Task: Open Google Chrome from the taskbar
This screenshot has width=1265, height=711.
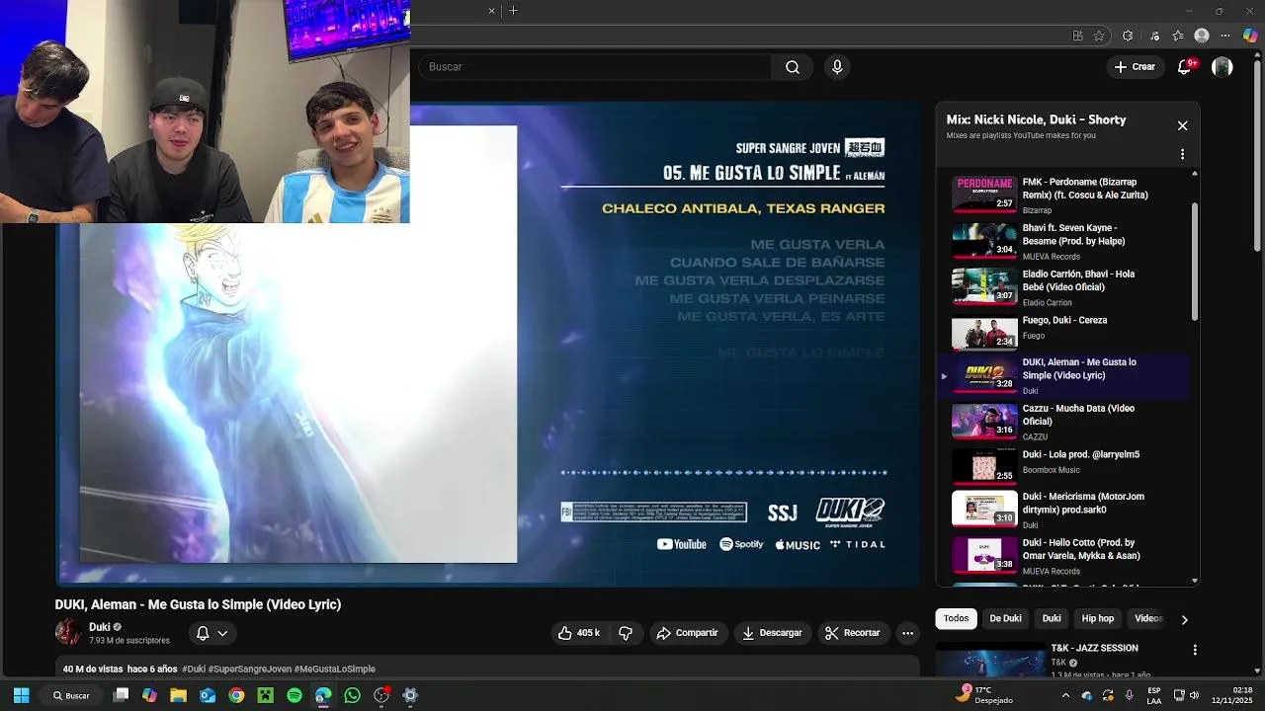Action: click(x=236, y=695)
